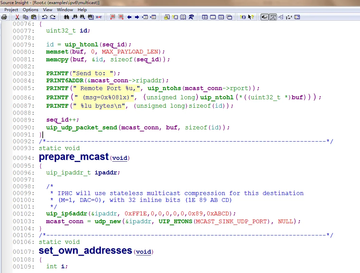Click underlined (void) after set_own_addresses
This screenshot has height=273, width=360.
tap(144, 252)
